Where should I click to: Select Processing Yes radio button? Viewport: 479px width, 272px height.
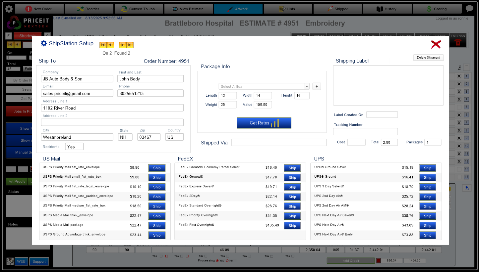[217, 261]
